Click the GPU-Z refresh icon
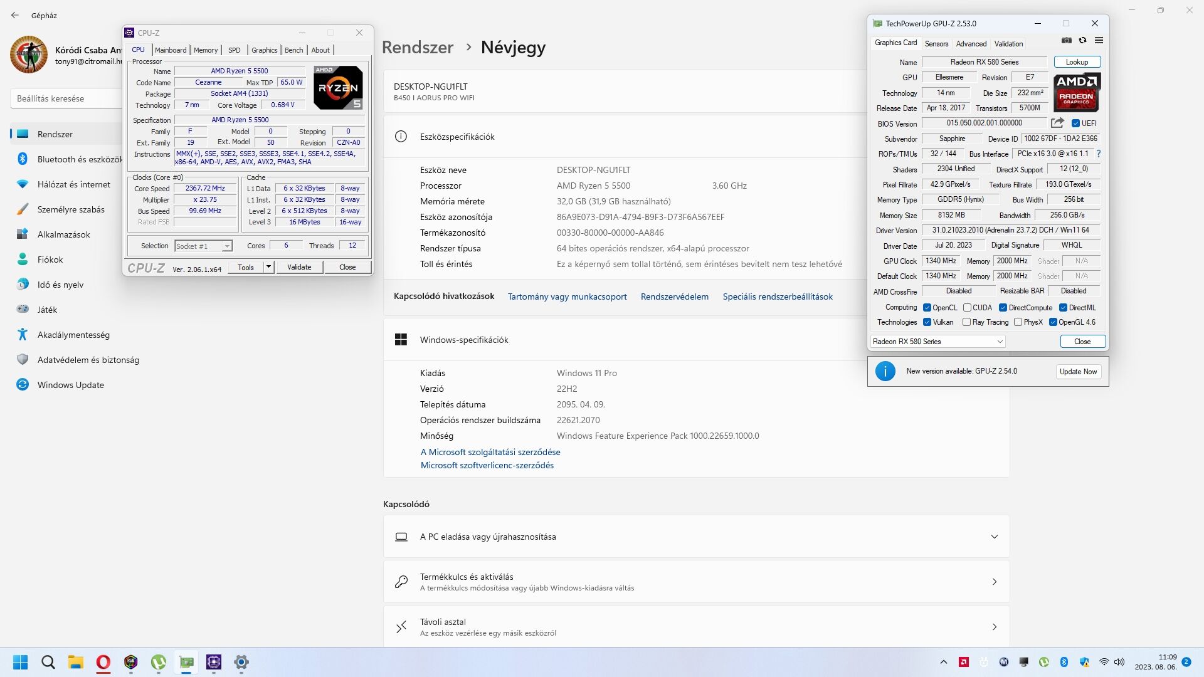The width and height of the screenshot is (1204, 677). tap(1082, 41)
